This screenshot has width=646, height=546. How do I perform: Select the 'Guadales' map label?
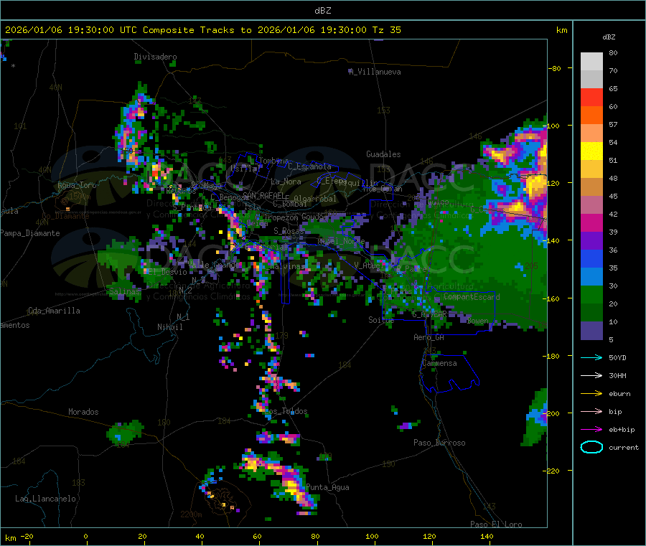click(x=383, y=154)
